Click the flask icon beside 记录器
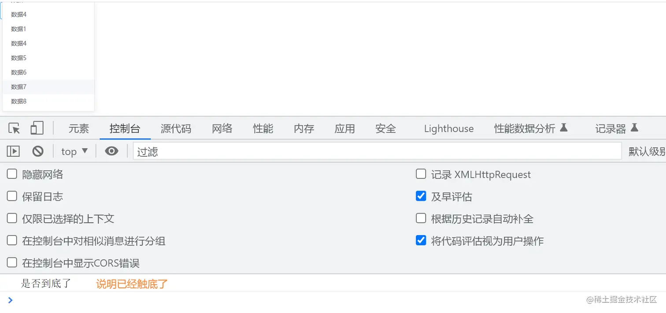This screenshot has width=666, height=313. [634, 128]
